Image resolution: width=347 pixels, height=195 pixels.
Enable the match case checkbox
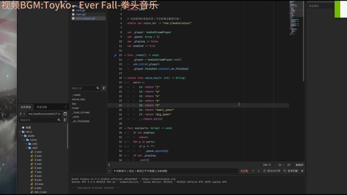265,170
